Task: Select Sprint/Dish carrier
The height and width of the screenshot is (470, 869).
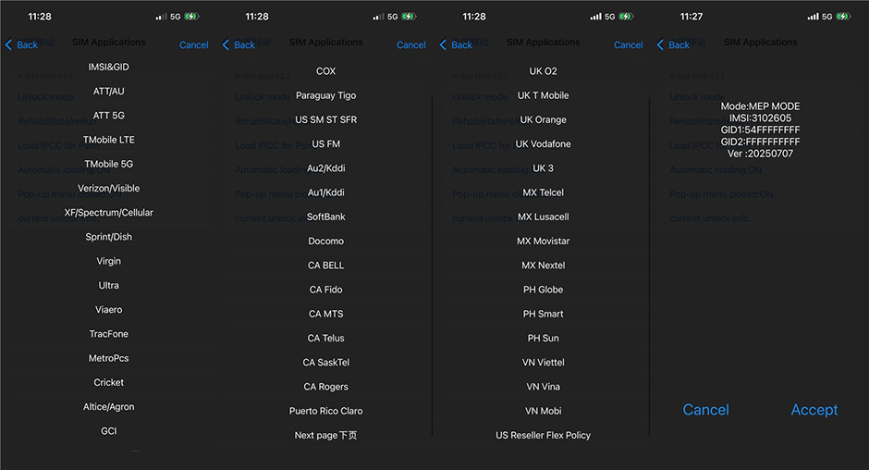Action: point(109,237)
